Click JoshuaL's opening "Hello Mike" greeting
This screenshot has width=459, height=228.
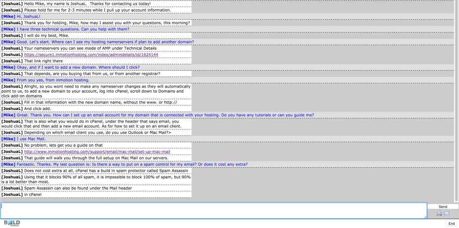(87, 4)
